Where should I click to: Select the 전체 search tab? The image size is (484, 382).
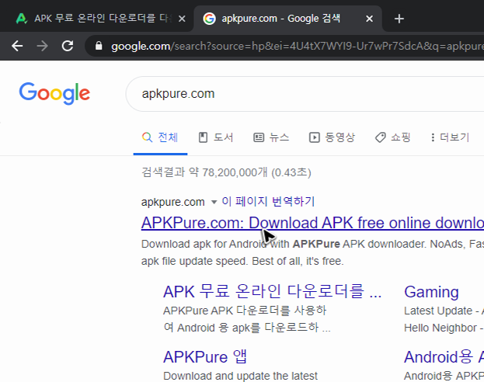[160, 137]
